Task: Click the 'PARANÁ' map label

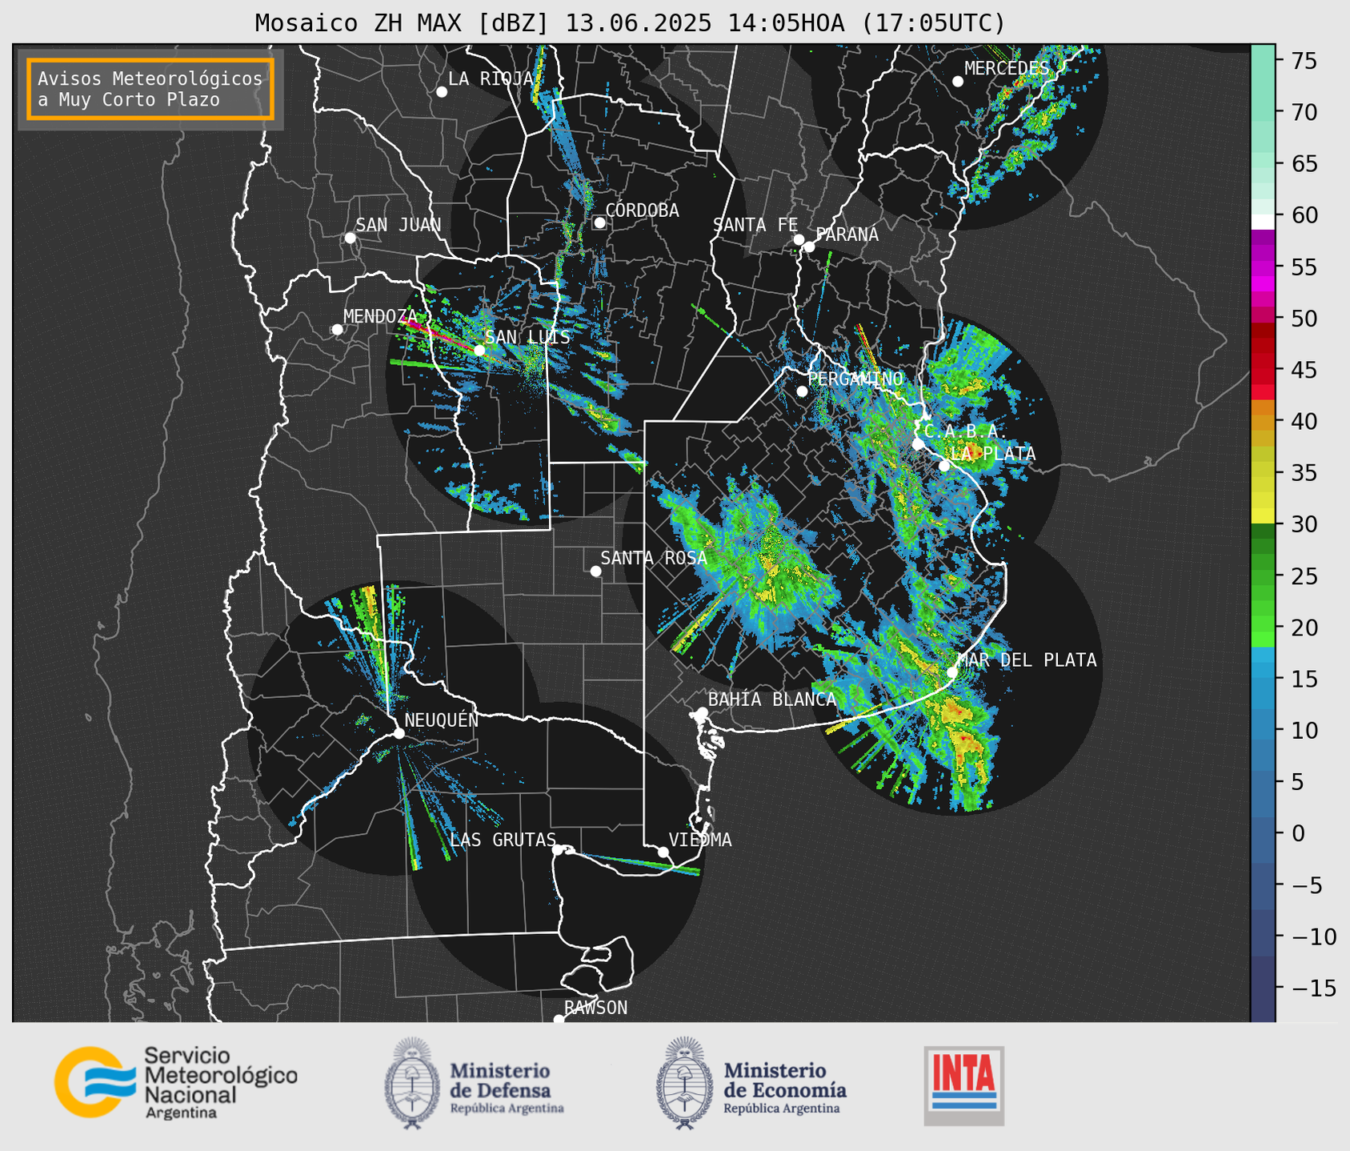Action: (x=847, y=234)
